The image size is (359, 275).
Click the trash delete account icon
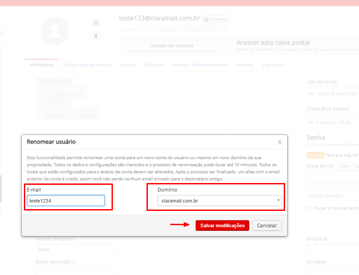tap(96, 35)
